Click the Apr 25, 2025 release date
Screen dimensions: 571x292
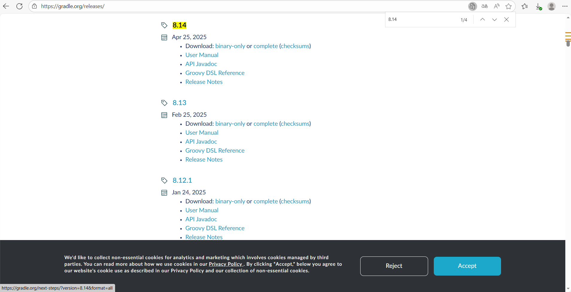(189, 37)
